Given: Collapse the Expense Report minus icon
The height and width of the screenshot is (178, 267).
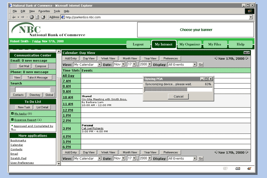Looking at the screenshot, I should pos(12,119).
